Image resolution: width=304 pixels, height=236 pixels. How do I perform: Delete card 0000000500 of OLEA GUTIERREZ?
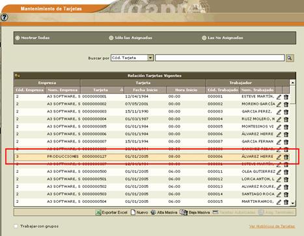click(286, 172)
